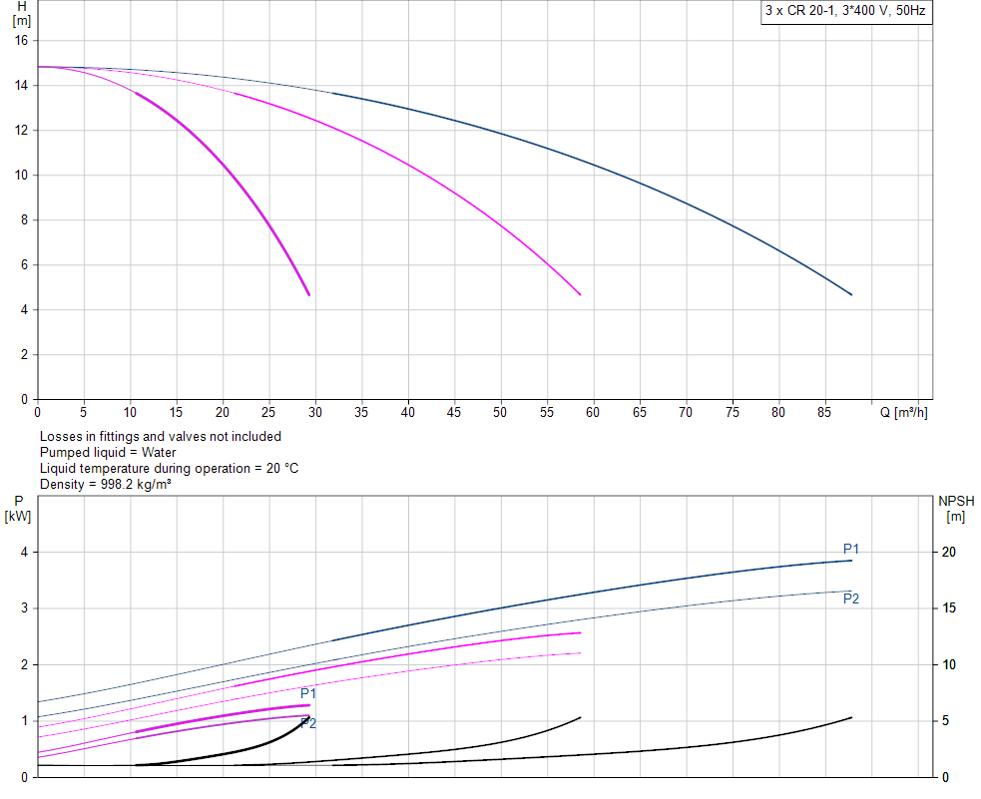981x799 pixels.
Task: Click the end of the thin magenta two-pump head curve
Action: [x=580, y=294]
